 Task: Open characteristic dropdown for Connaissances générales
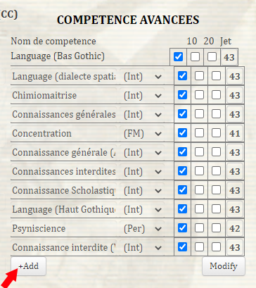click(x=142, y=114)
